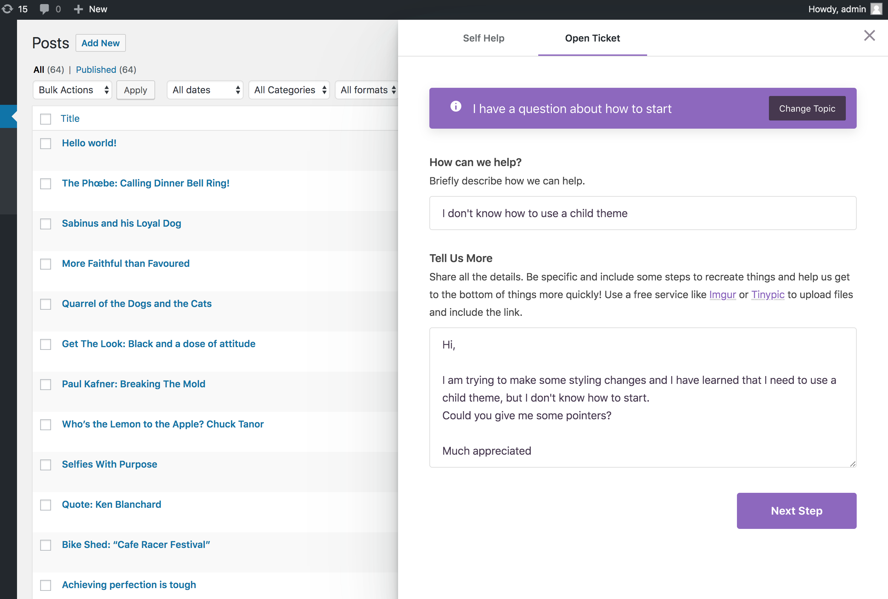Click the updates refresh icon in admin bar
This screenshot has height=599, width=888.
tap(7, 9)
